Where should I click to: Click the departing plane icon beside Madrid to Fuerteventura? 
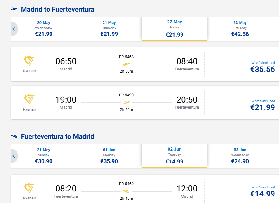14,10
